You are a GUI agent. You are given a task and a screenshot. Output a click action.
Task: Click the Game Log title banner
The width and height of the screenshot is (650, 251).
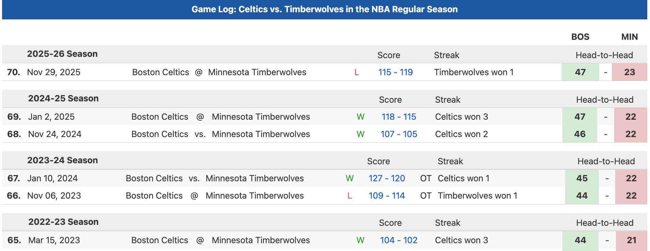coord(324,9)
